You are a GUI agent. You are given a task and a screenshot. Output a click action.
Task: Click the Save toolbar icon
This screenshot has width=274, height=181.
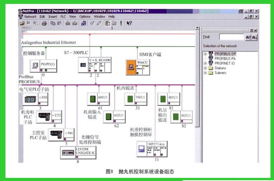click(x=29, y=23)
